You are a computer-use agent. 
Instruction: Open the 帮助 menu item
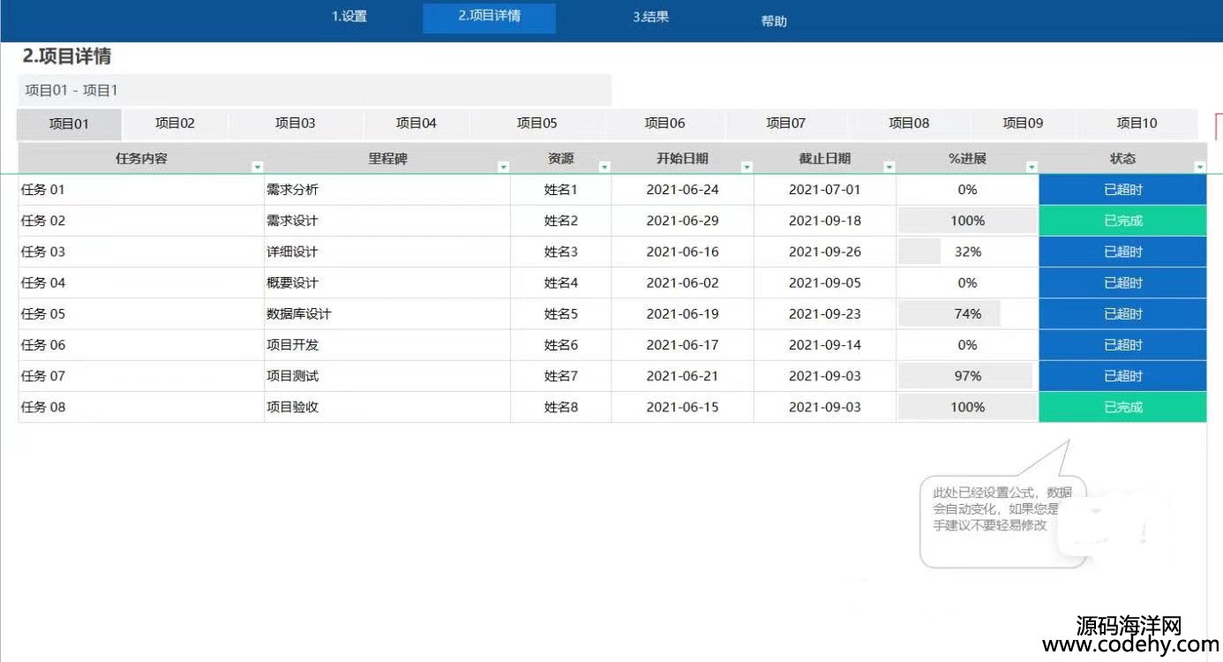pyautogui.click(x=774, y=21)
